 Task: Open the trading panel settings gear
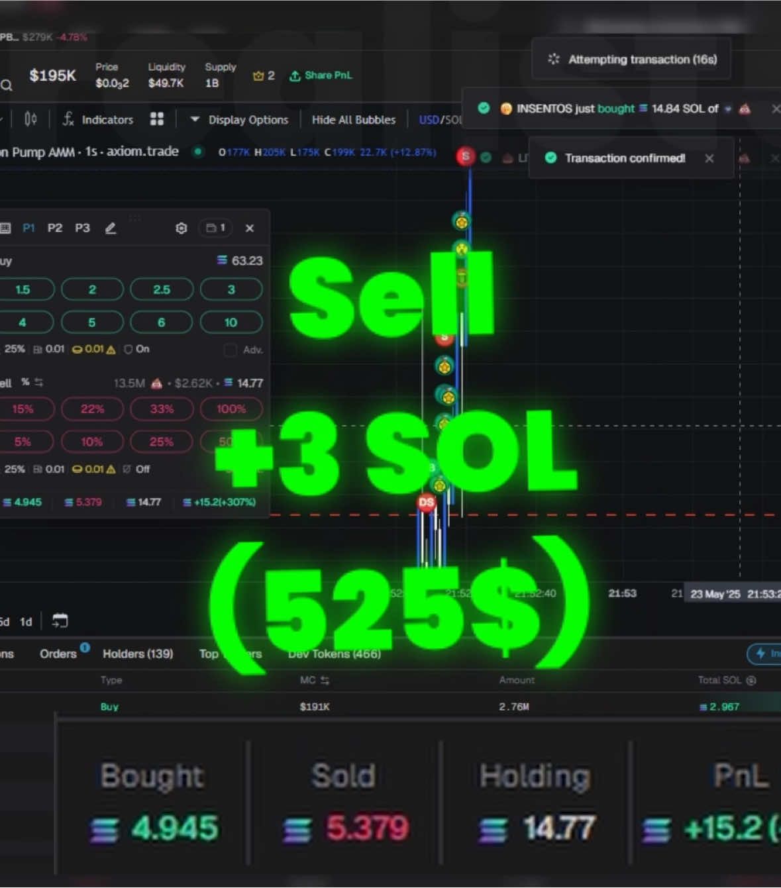tap(182, 228)
